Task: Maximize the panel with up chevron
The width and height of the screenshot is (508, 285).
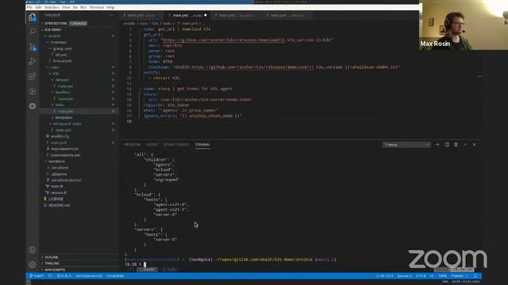Action: pos(465,144)
